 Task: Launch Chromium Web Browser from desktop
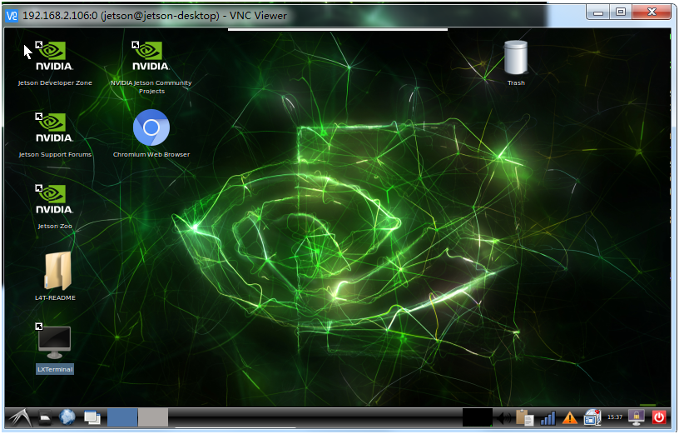click(151, 128)
